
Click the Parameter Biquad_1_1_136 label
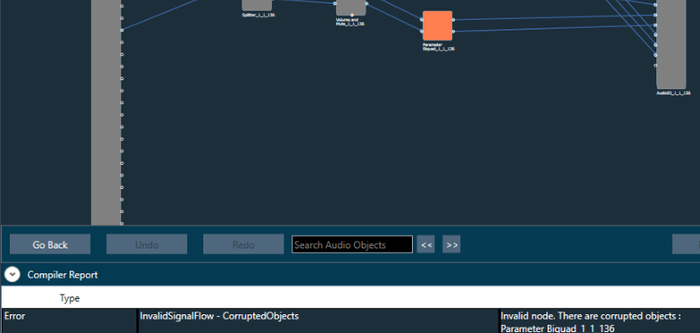(x=439, y=47)
